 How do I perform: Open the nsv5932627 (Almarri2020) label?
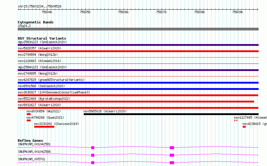click(x=40, y=105)
